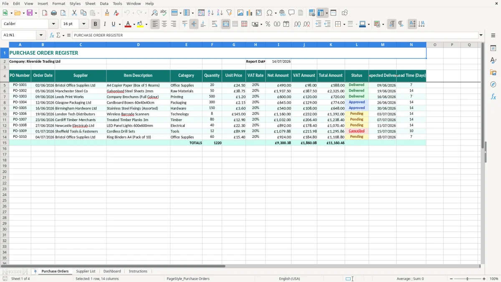Insert an image from the toolbar
Screen dimensions: 501x282
click(240, 13)
